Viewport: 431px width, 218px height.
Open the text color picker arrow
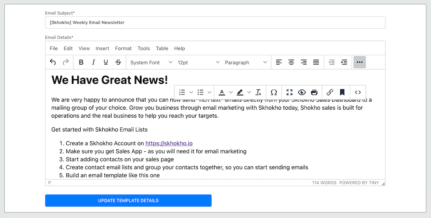(x=231, y=92)
